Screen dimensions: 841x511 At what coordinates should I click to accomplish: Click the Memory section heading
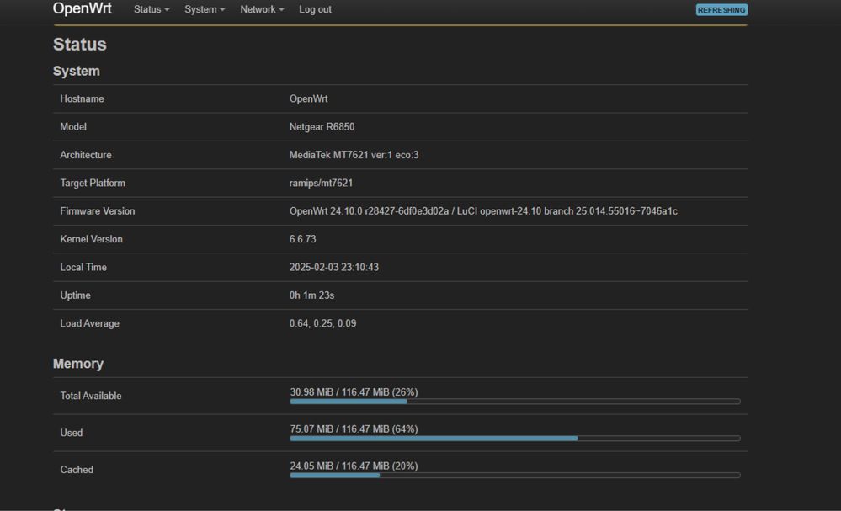coord(77,364)
